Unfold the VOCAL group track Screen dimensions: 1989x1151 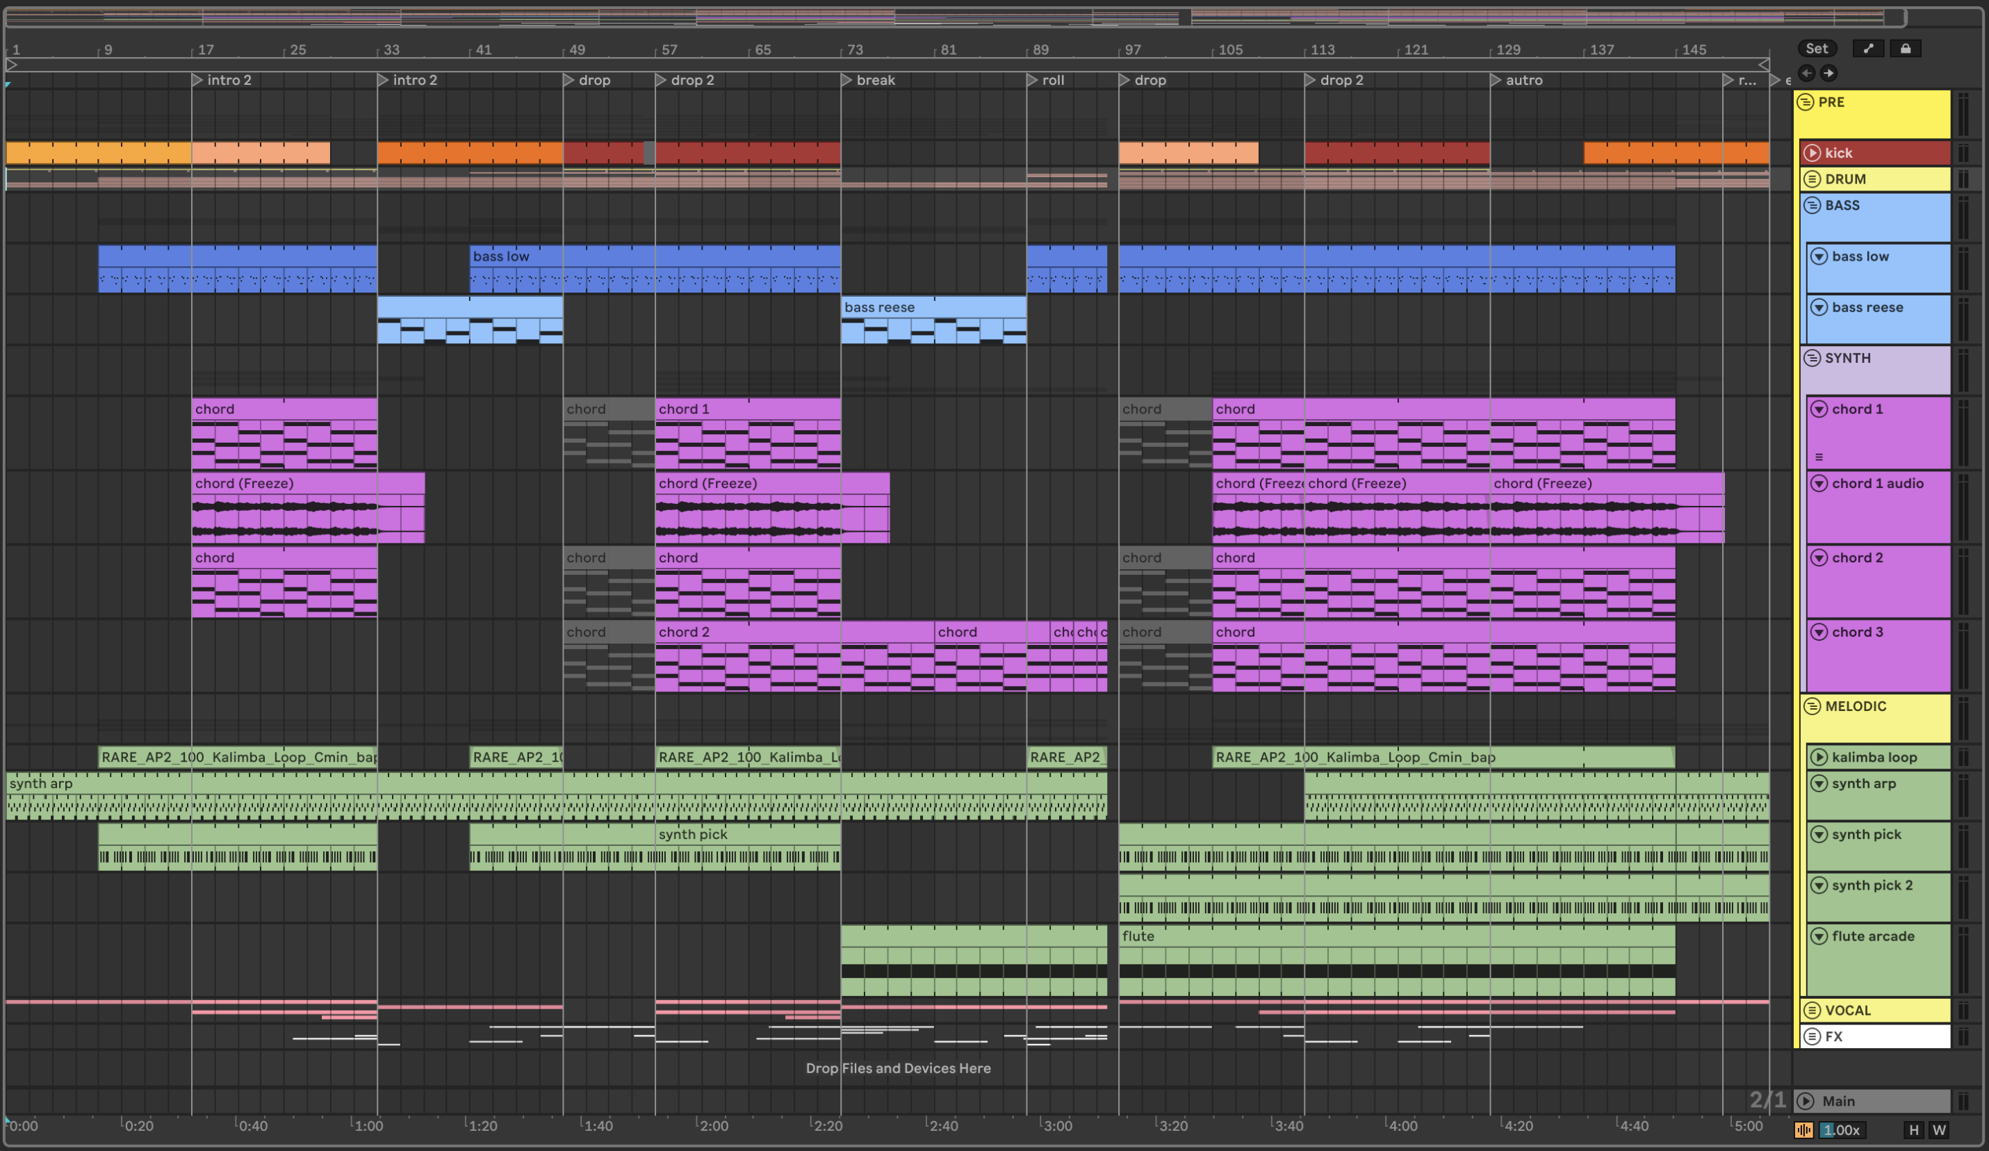tap(1812, 1011)
